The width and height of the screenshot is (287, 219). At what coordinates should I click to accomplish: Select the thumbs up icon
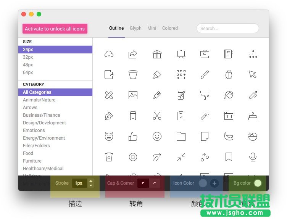click(133, 136)
